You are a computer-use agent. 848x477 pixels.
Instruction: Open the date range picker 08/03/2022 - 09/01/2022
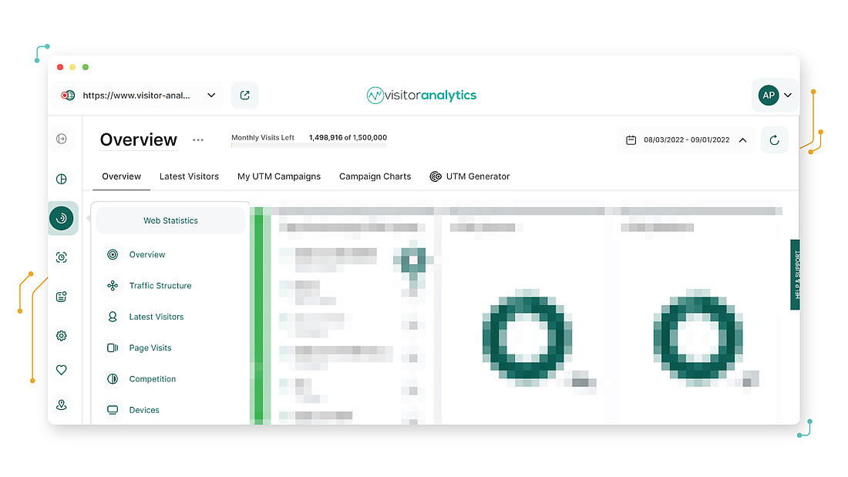(x=686, y=140)
